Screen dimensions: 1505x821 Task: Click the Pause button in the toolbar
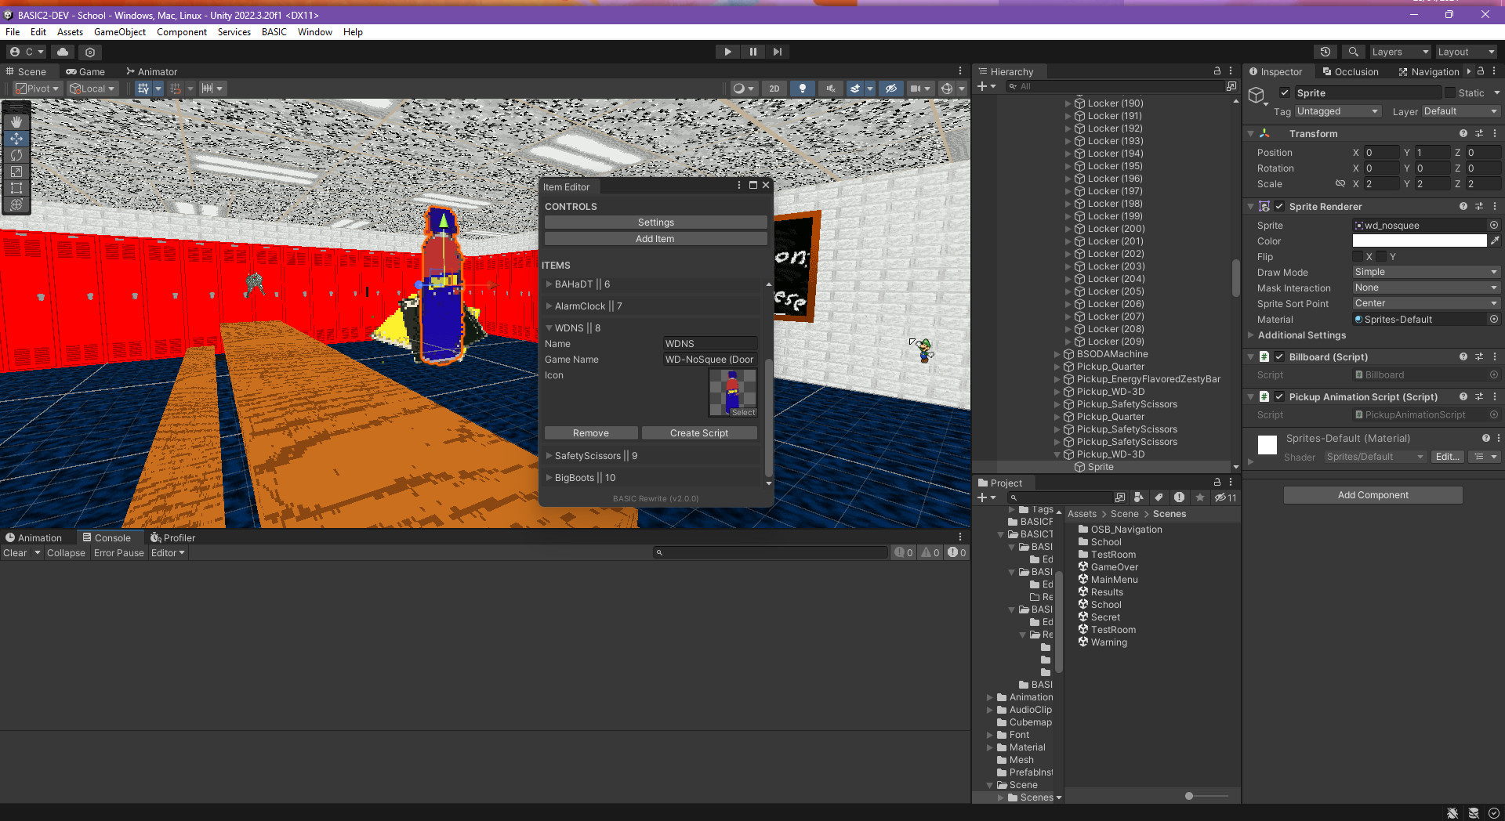(x=752, y=51)
